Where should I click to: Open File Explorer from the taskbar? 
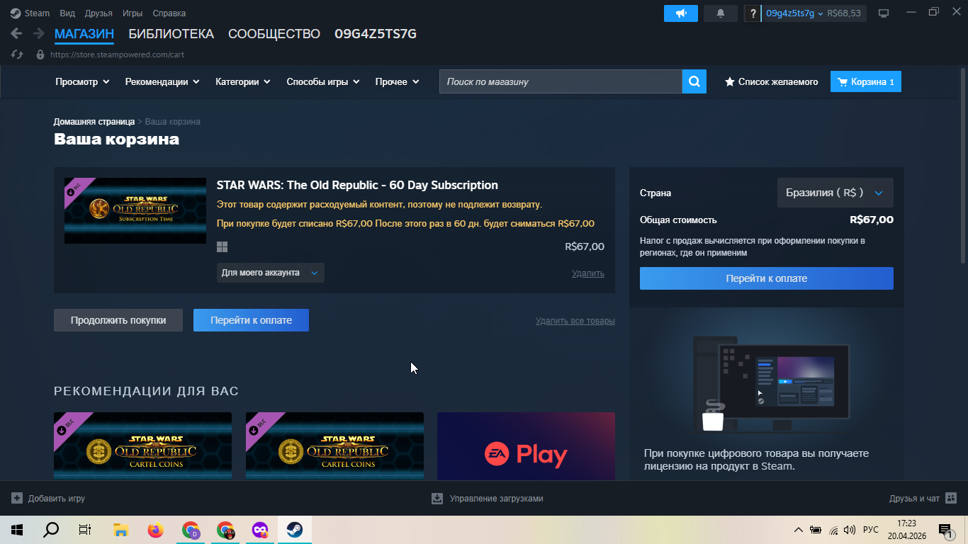pyautogui.click(x=120, y=530)
